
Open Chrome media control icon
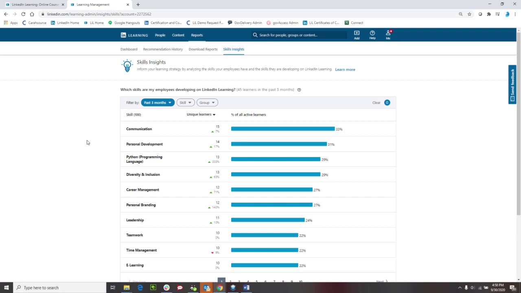(x=497, y=14)
